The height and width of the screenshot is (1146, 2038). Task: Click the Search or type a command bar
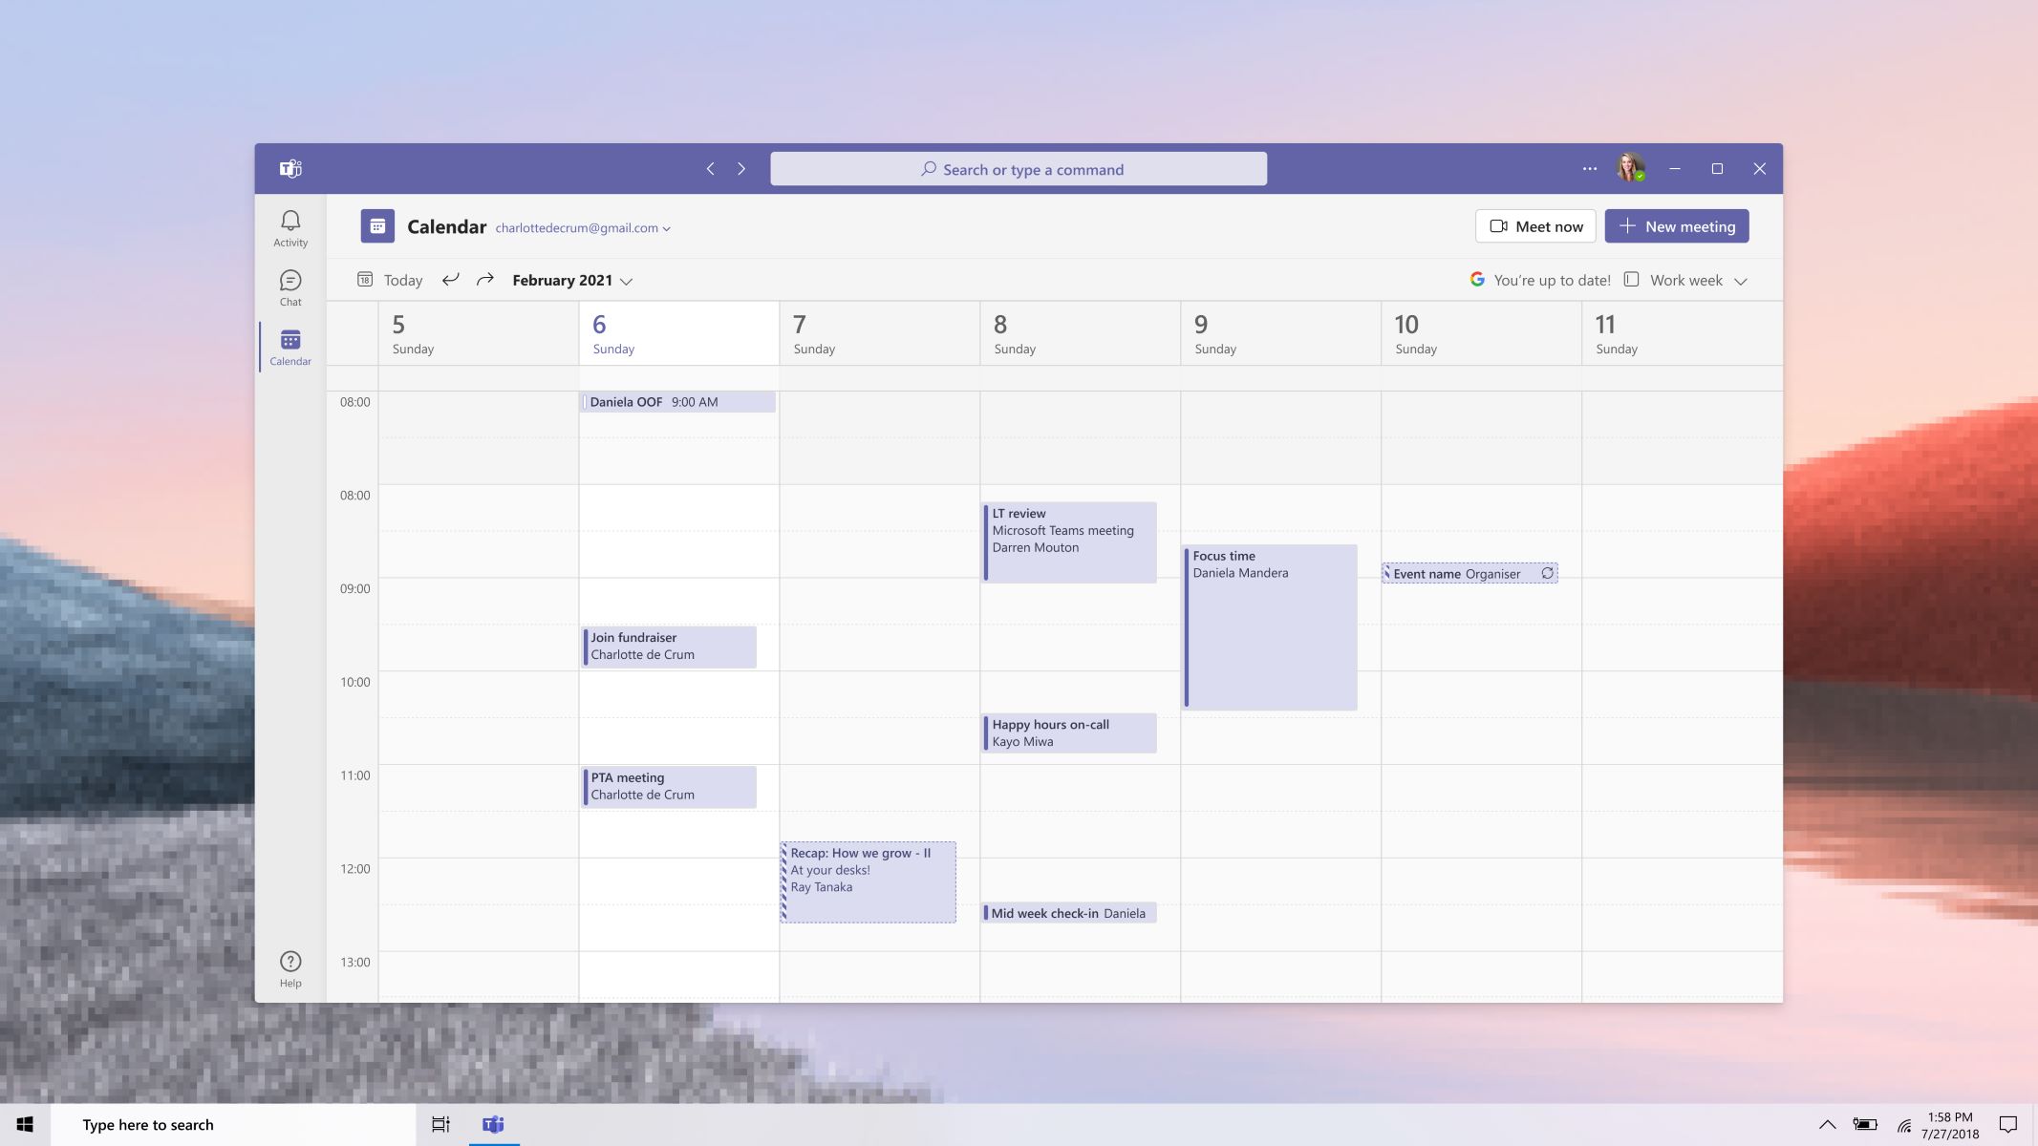[x=1018, y=168]
